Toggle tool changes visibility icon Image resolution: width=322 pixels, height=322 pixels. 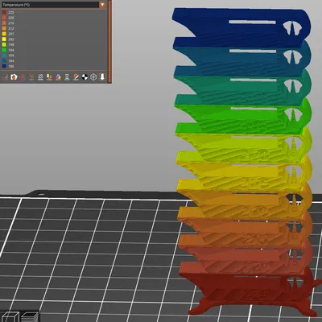tap(49, 77)
